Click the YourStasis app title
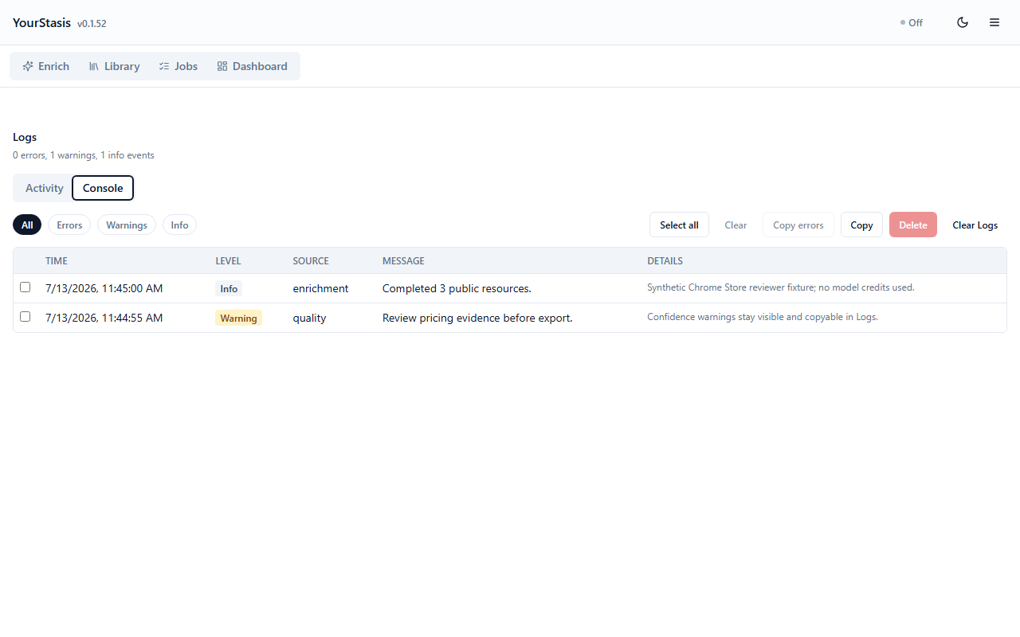 pyautogui.click(x=41, y=22)
